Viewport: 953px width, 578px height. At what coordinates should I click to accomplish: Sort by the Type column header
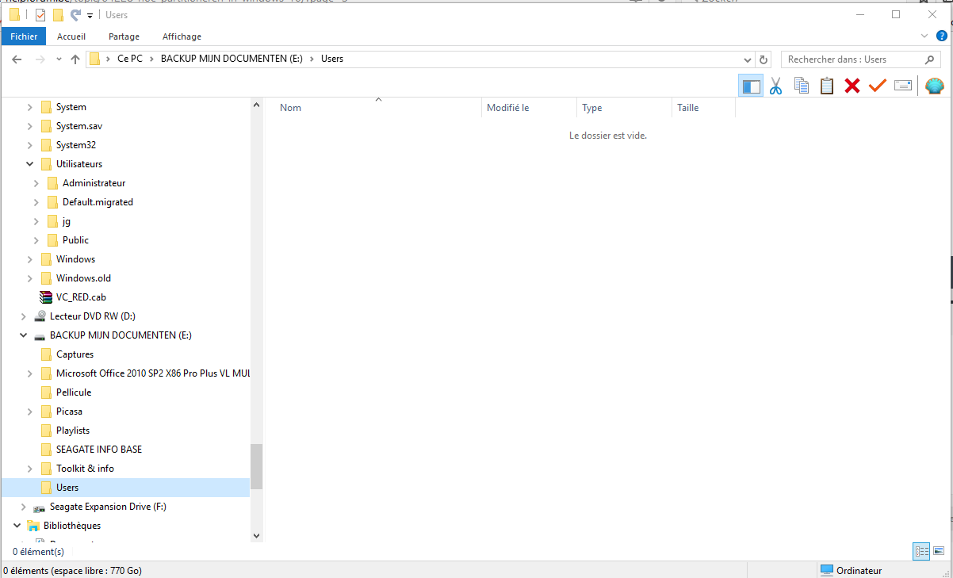(x=624, y=108)
